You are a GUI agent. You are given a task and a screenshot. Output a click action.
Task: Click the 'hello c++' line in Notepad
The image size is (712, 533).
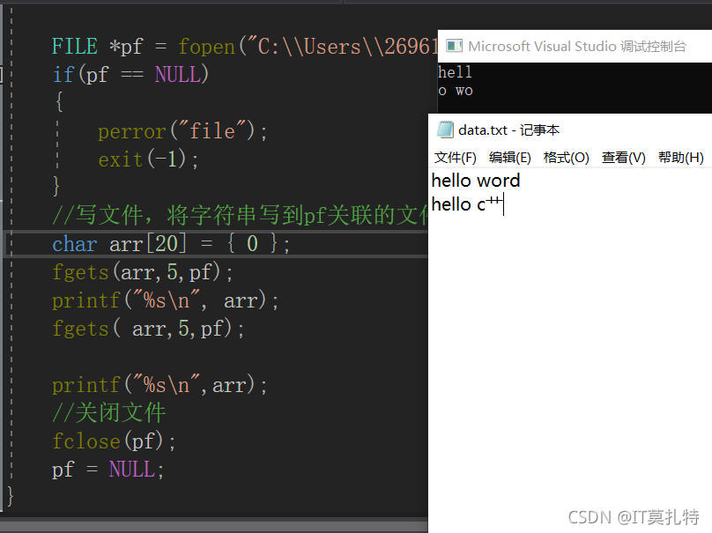tap(467, 204)
